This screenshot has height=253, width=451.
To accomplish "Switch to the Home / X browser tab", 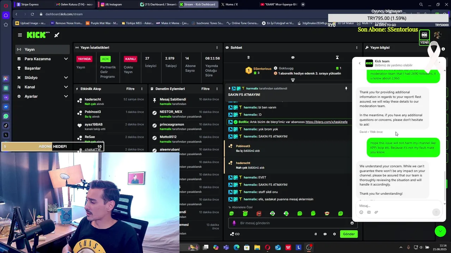I will click(238, 5).
